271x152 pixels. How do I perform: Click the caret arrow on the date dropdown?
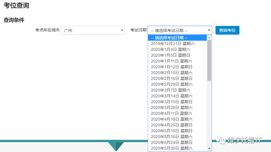coord(209,30)
